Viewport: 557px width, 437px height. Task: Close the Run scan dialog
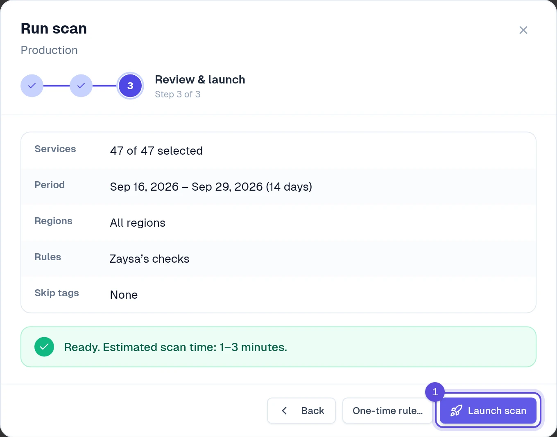(x=523, y=30)
